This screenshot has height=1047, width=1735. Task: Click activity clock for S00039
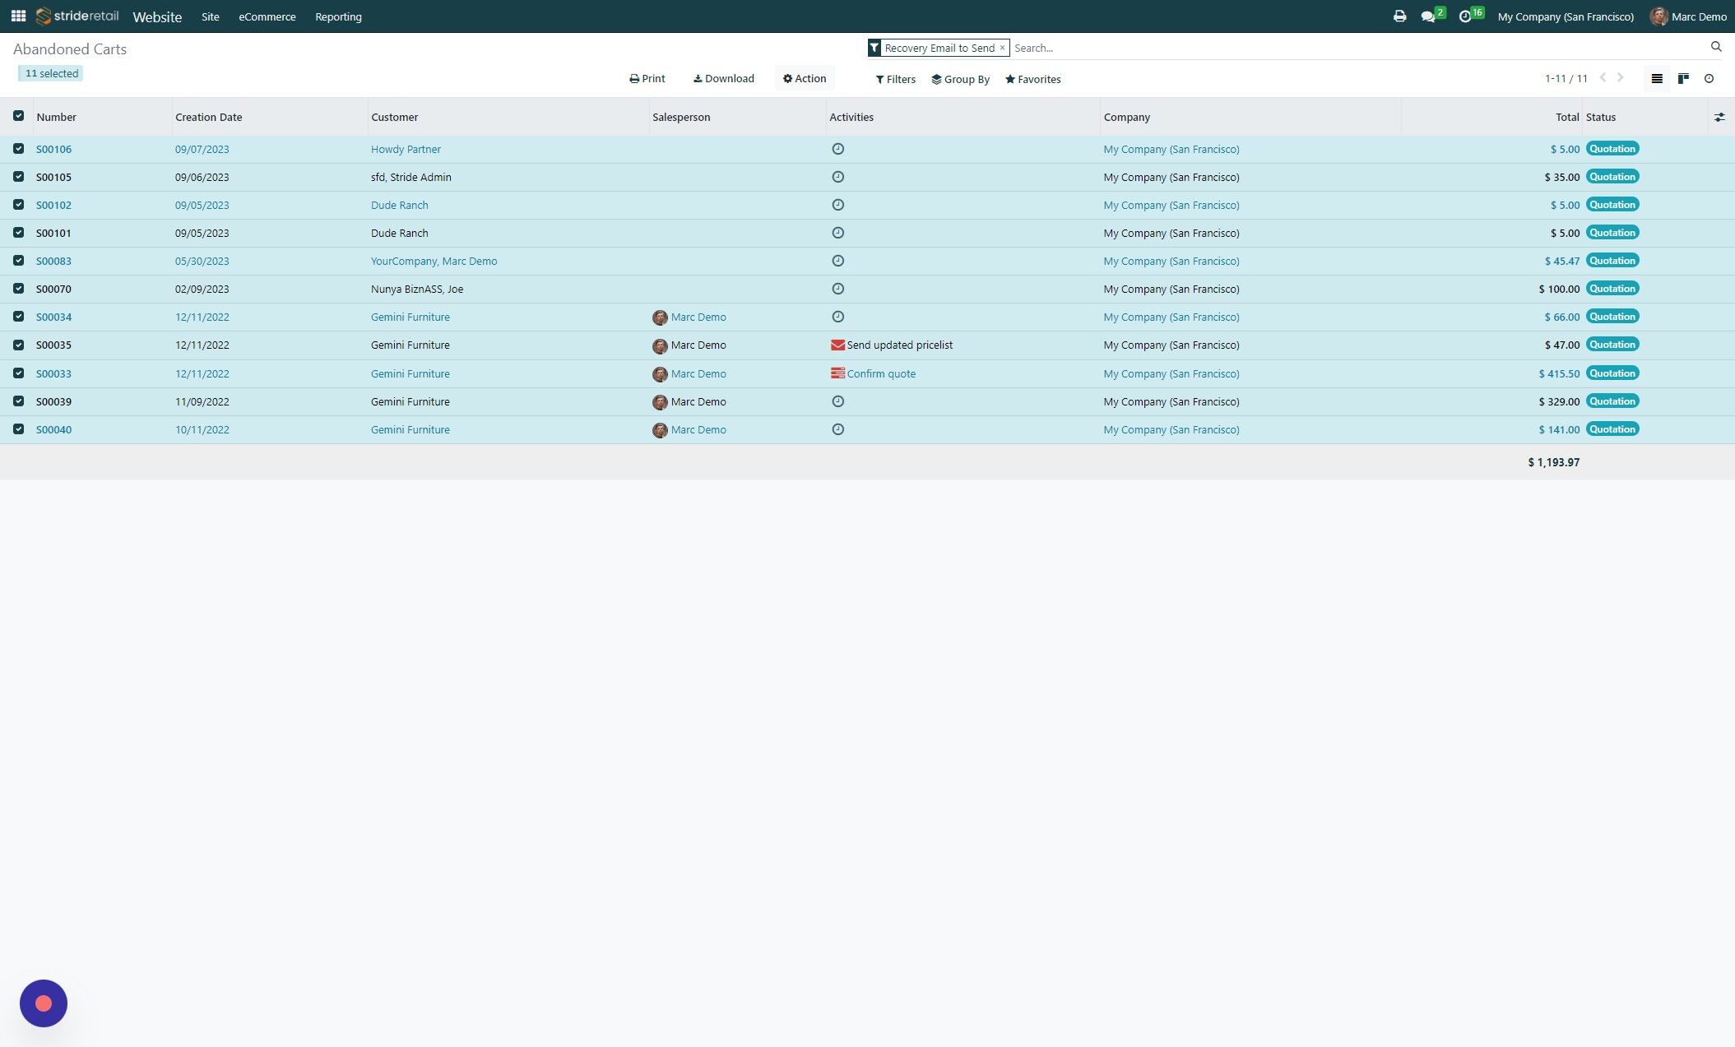coord(837,401)
